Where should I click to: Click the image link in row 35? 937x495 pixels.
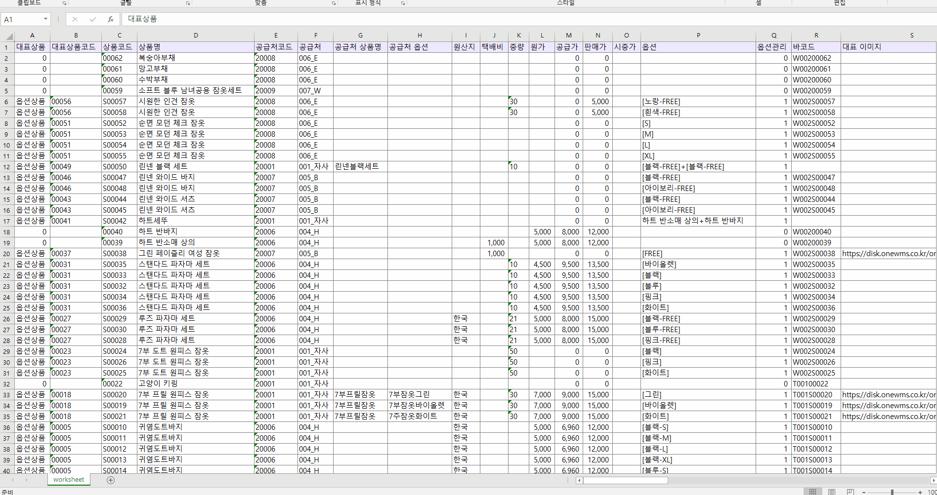889,416
